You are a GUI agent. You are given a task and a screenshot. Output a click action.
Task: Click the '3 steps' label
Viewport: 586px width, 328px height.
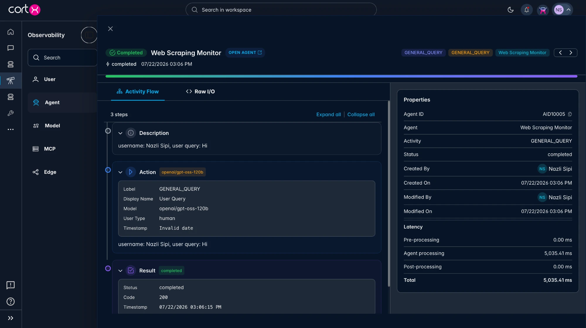click(119, 114)
